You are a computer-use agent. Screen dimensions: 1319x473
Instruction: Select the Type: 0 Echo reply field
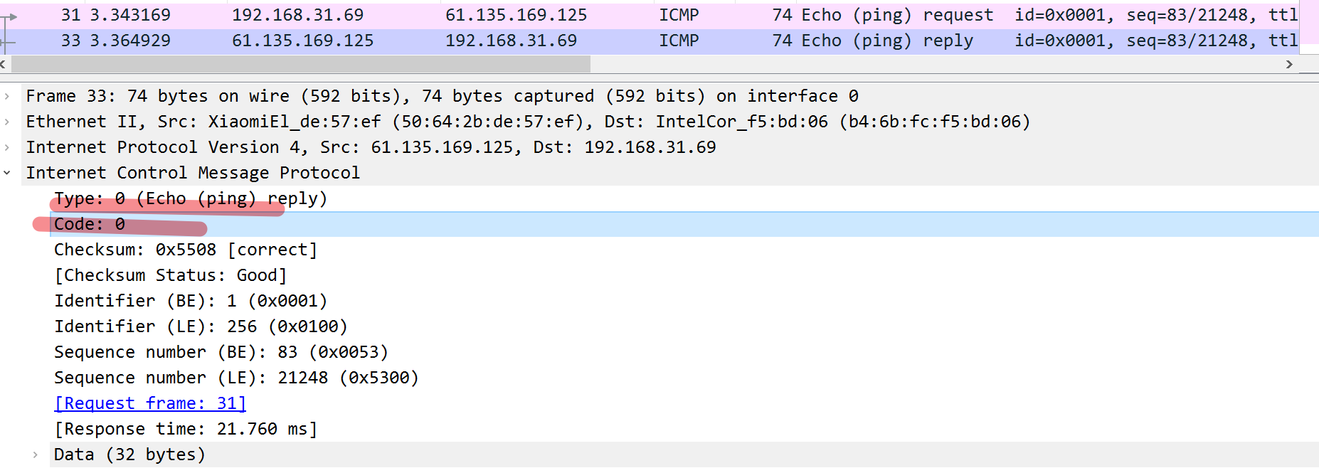coord(190,198)
